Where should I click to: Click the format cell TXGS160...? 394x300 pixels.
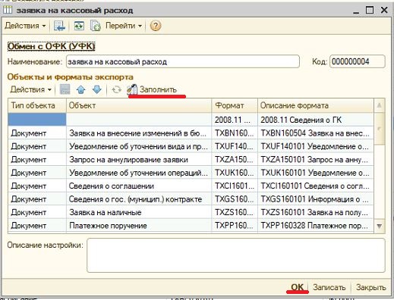tap(235, 199)
